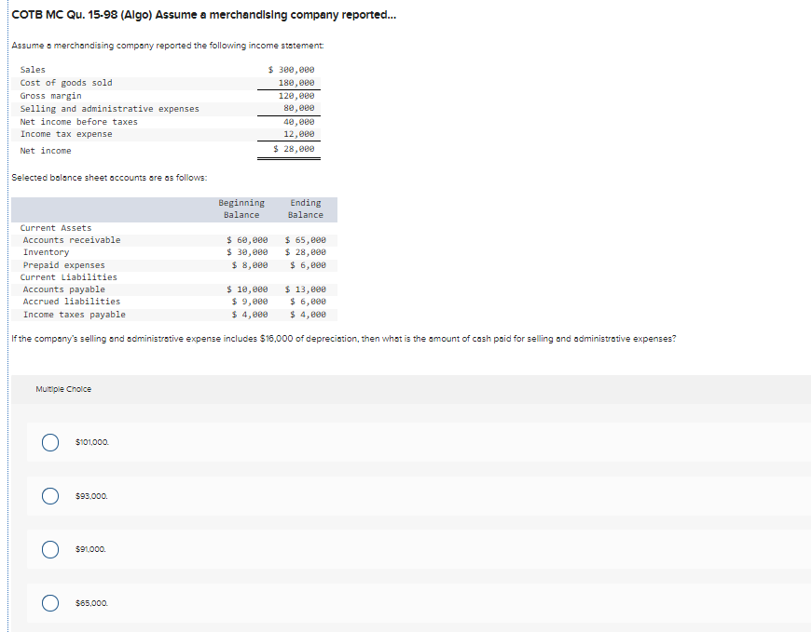The image size is (811, 632).
Task: Click the depreciation question sentence
Action: click(343, 339)
